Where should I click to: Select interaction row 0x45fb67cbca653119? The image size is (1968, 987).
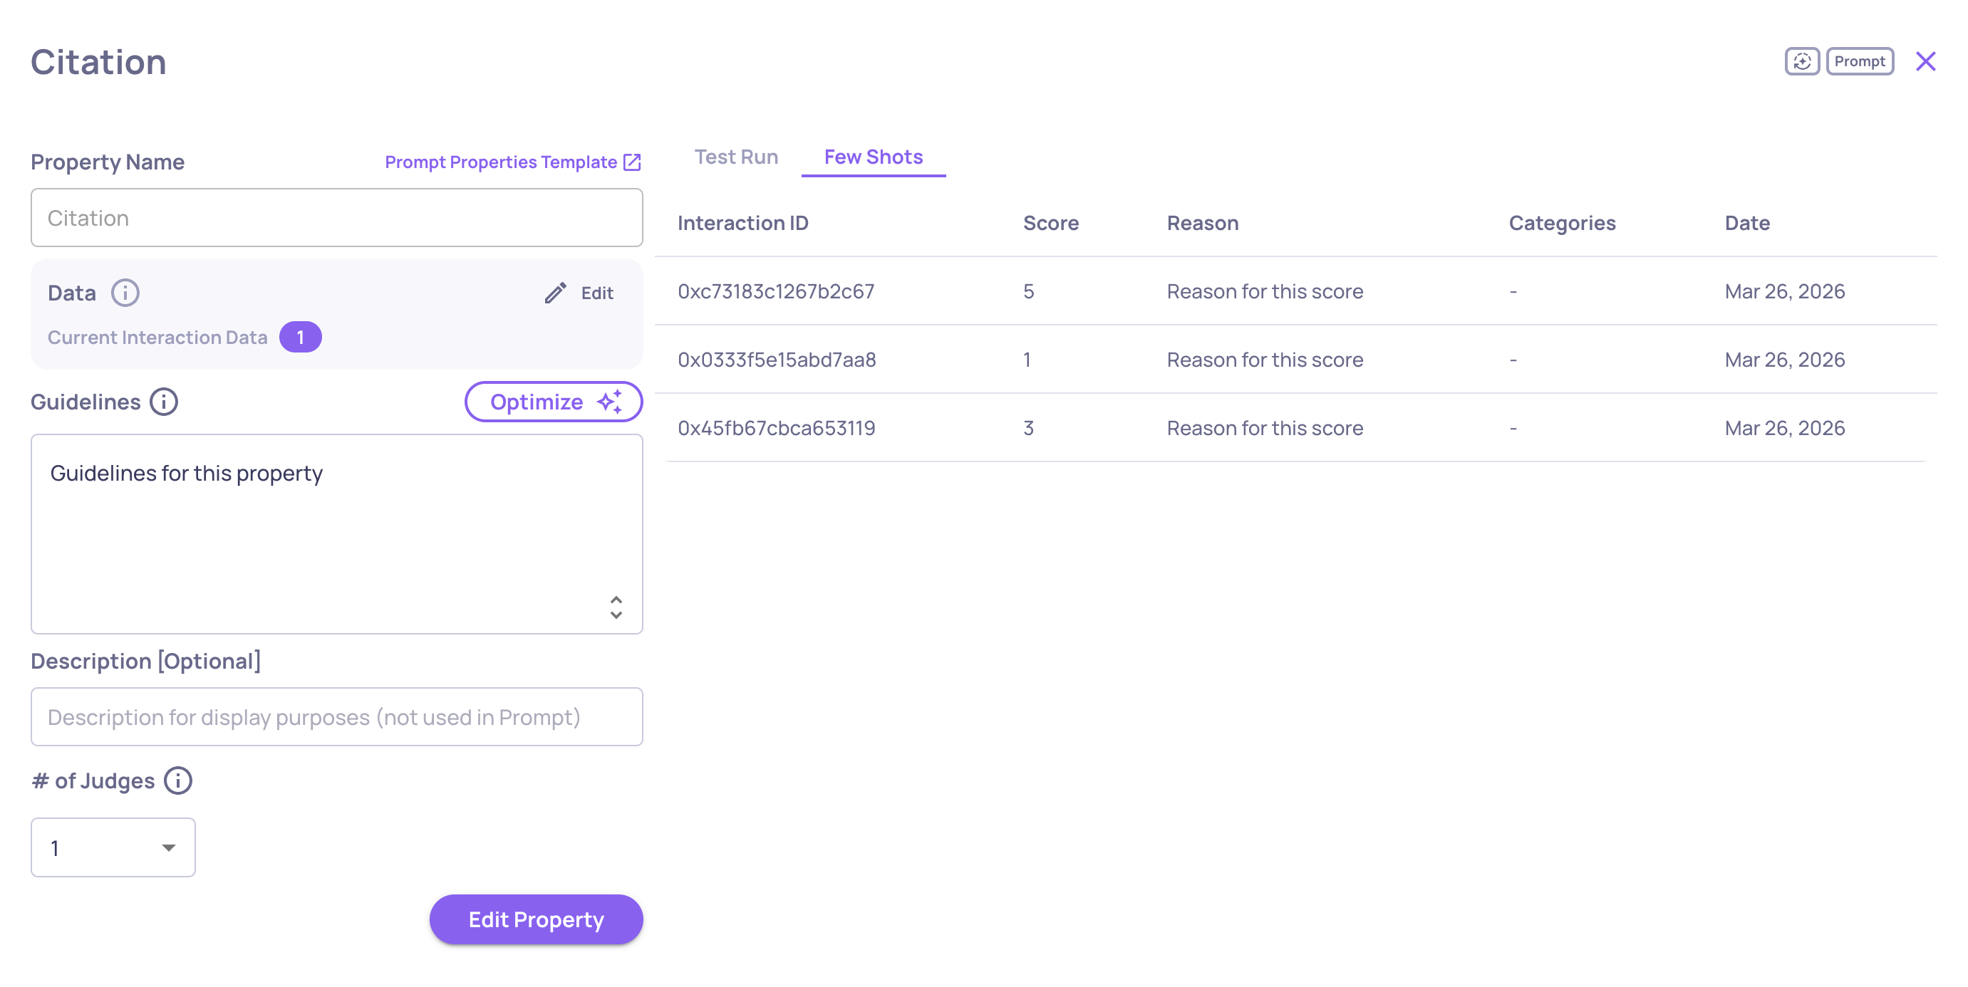click(775, 427)
